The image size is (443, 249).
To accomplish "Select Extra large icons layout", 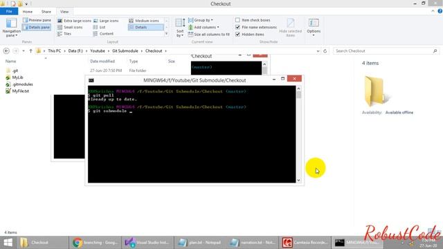I will (74, 21).
